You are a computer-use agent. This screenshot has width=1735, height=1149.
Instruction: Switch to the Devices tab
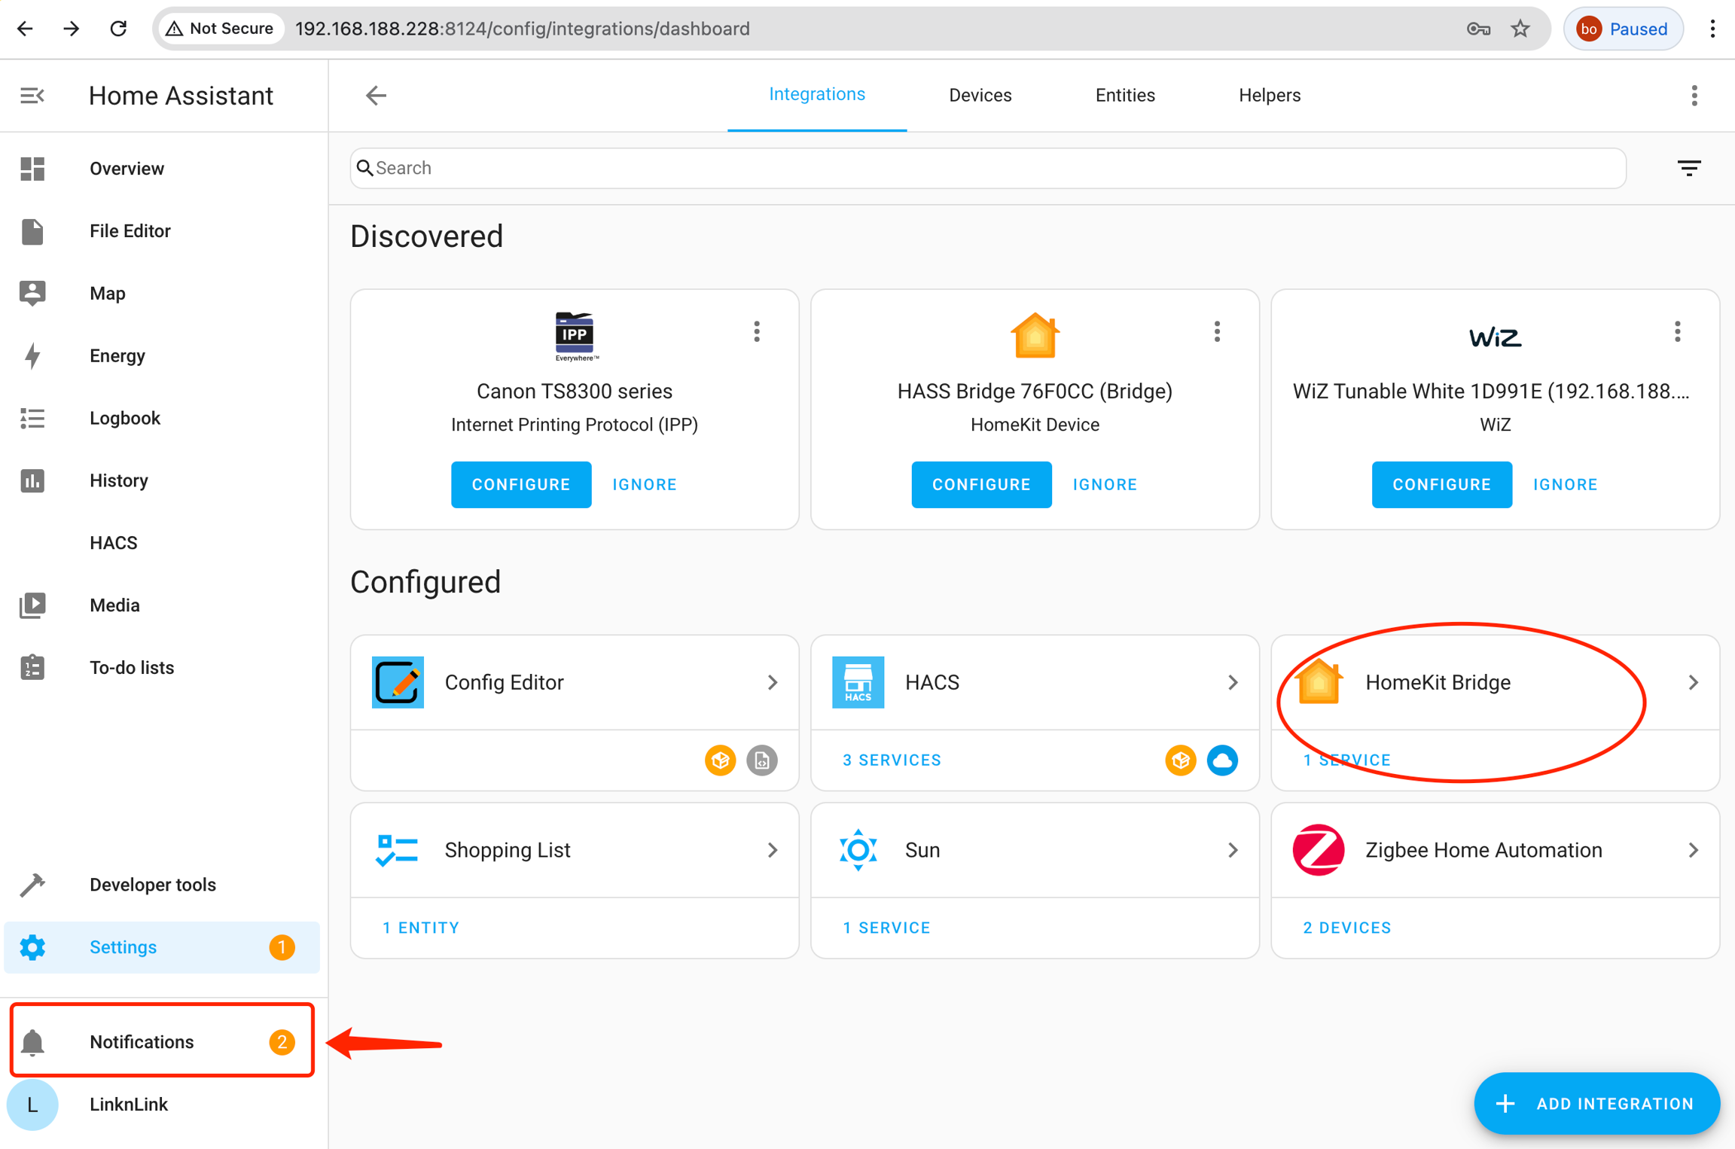(x=980, y=96)
